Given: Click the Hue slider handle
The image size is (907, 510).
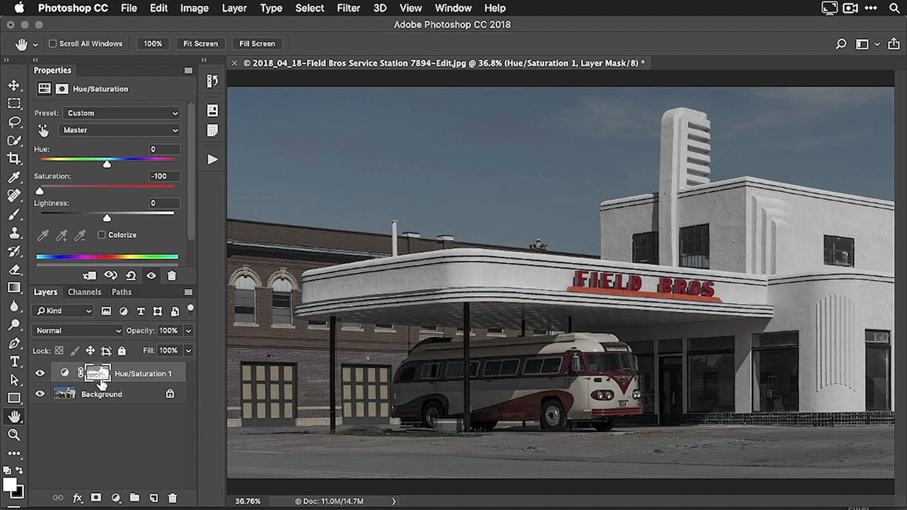Looking at the screenshot, I should (x=107, y=164).
